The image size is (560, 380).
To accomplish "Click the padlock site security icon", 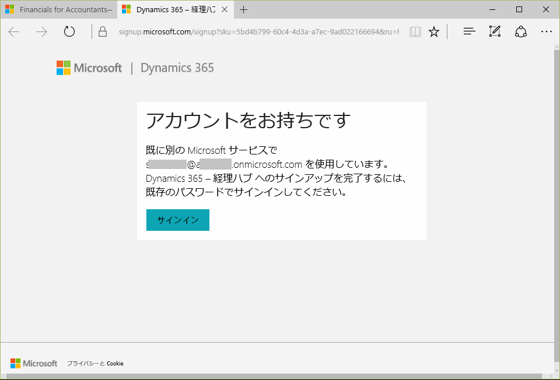I will 103,31.
